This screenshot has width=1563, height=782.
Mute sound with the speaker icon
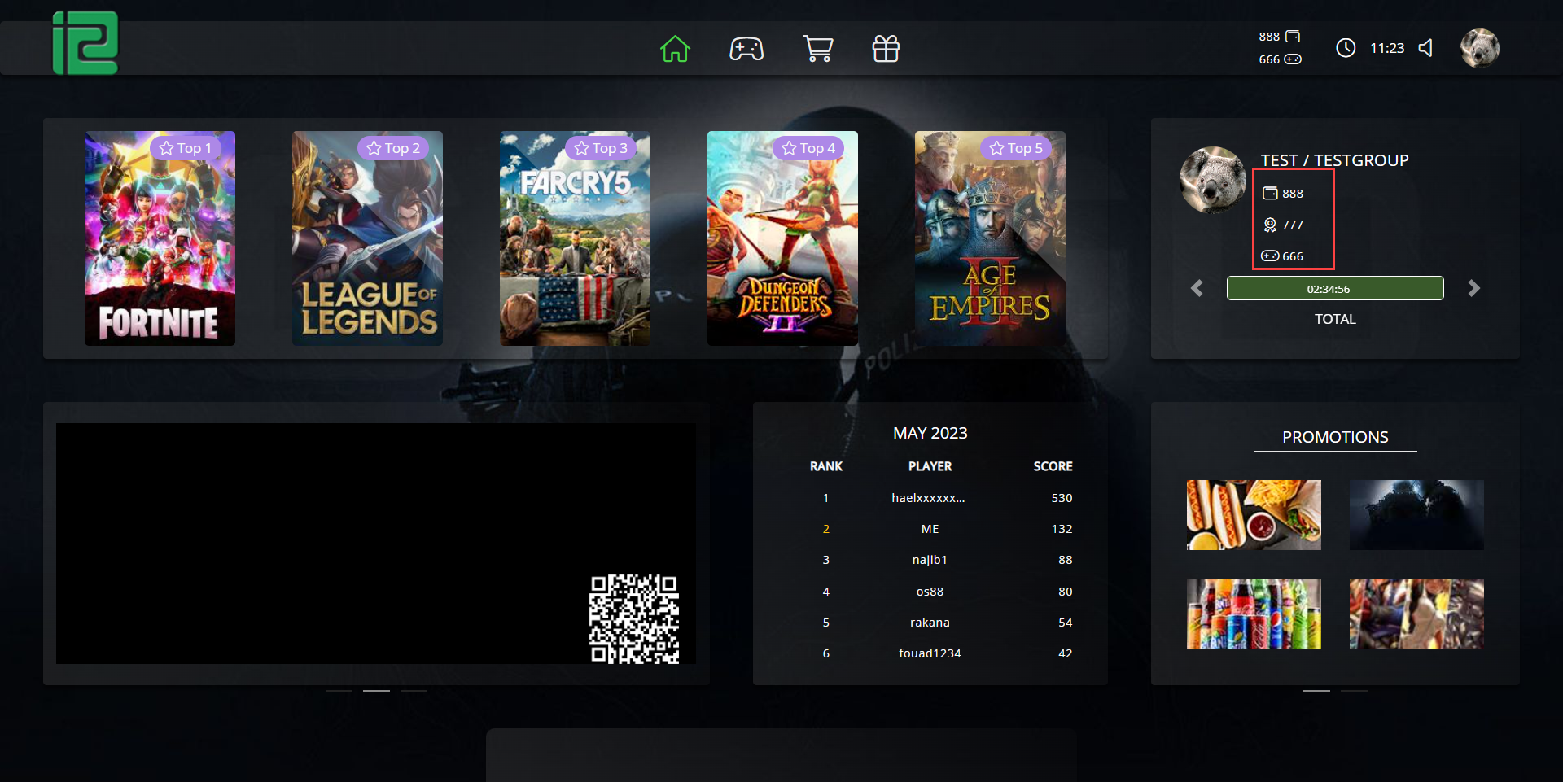[x=1425, y=48]
